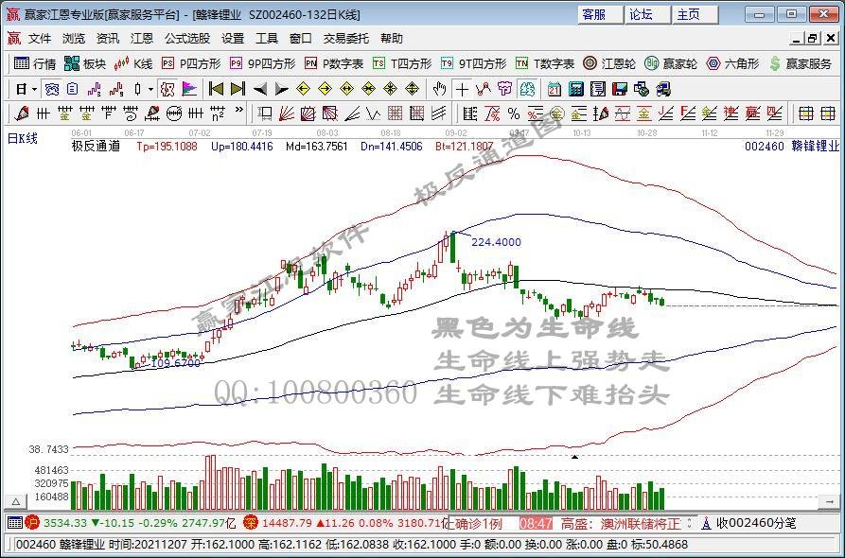Click the 主页 homepage button
The width and height of the screenshot is (845, 558).
coord(695,14)
